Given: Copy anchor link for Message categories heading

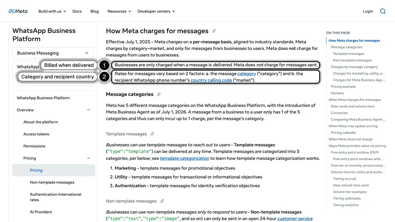Looking at the screenshot, I should click(159, 94).
